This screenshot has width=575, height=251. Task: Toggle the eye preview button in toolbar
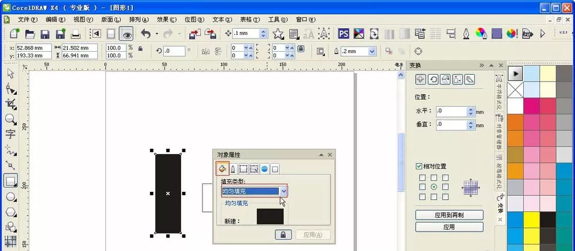click(x=127, y=34)
